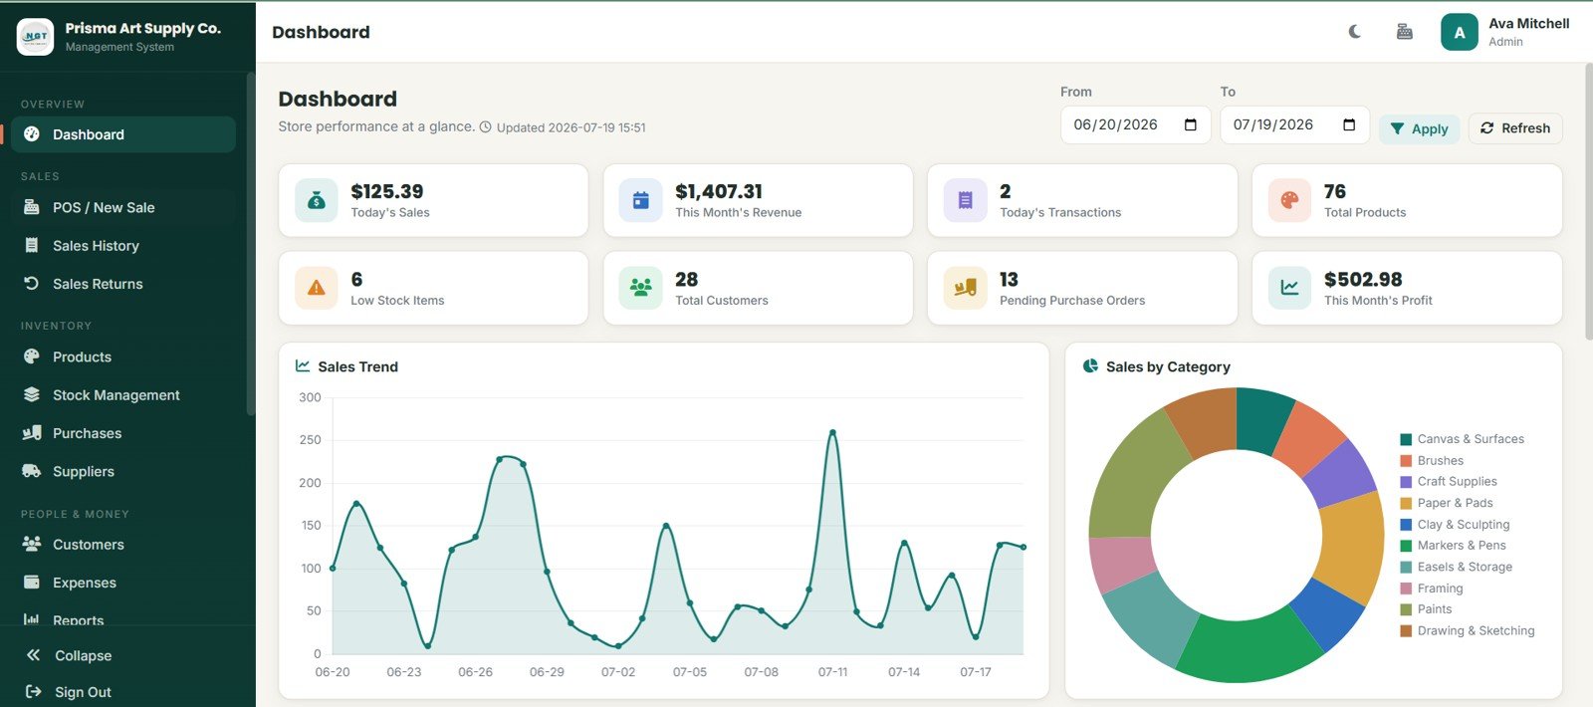This screenshot has height=707, width=1593.
Task: Navigate to Products
Action: (x=123, y=356)
